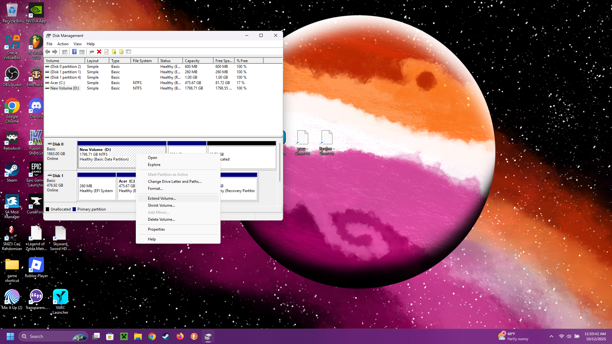Click Delete Volume in context menu
Screen dimensions: 612x344
[x=161, y=219]
